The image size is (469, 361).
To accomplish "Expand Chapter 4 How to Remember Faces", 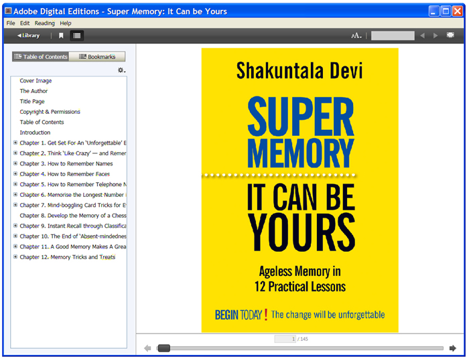I will [15, 173].
